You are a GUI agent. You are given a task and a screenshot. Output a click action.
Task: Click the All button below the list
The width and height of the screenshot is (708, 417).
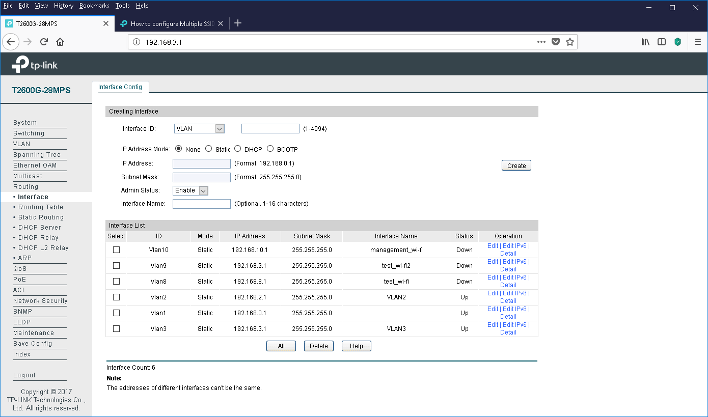coord(281,346)
